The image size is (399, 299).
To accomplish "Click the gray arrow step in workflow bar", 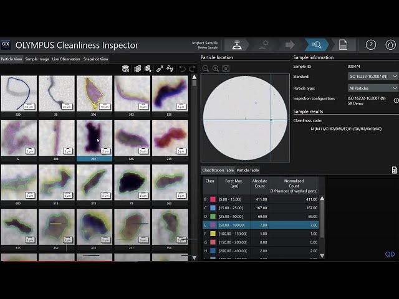I will [x=290, y=45].
